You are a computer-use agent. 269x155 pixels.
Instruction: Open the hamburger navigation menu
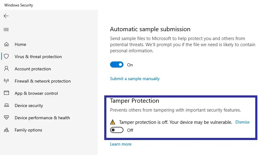(x=6, y=30)
